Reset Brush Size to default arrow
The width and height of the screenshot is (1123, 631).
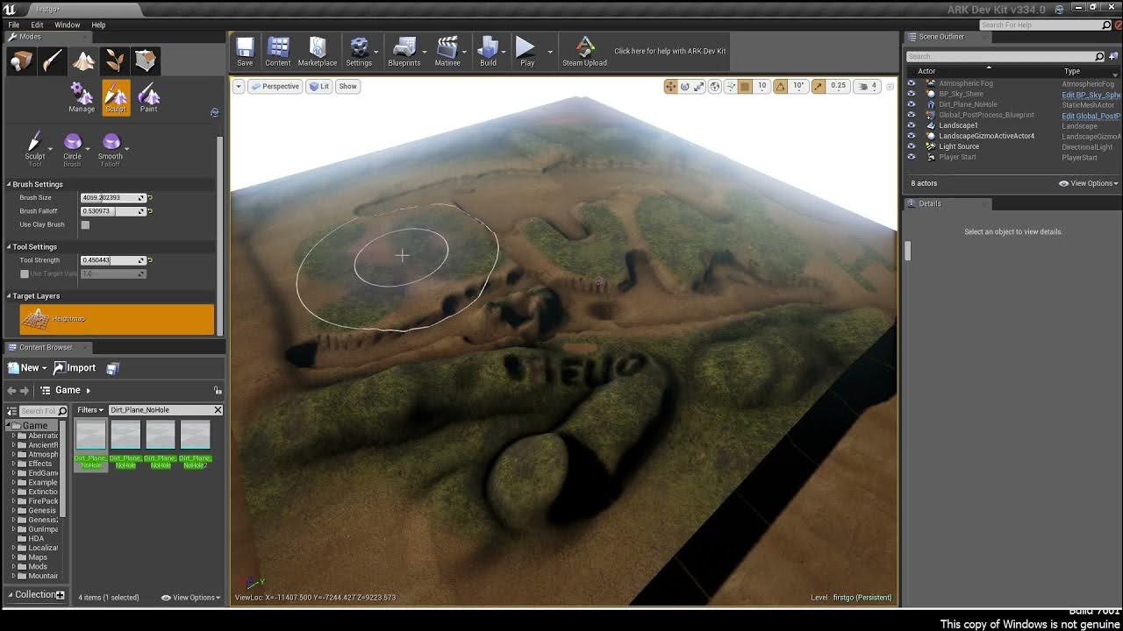point(151,198)
